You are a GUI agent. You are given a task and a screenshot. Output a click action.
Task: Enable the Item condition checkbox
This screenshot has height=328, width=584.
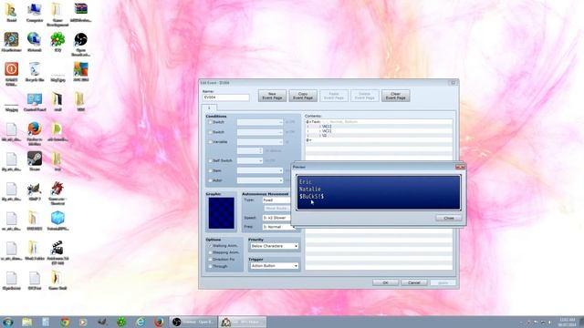click(x=210, y=170)
